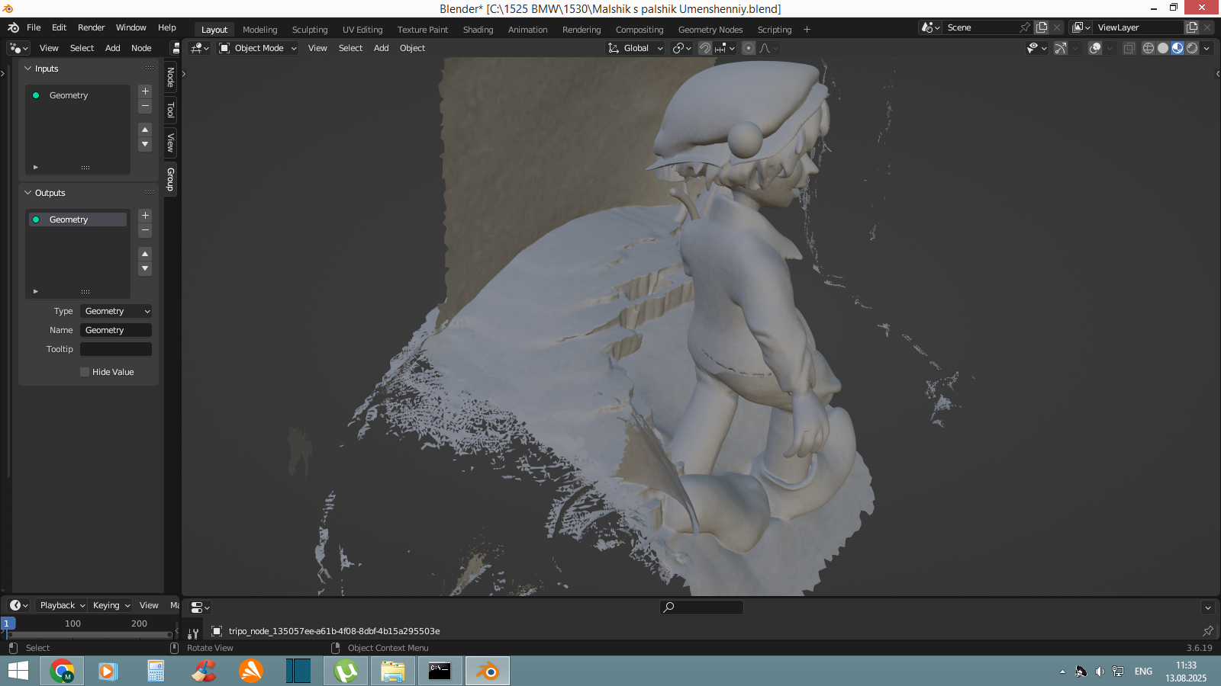This screenshot has height=686, width=1221.
Task: Open the Add menu in 3D viewport
Action: [381, 48]
